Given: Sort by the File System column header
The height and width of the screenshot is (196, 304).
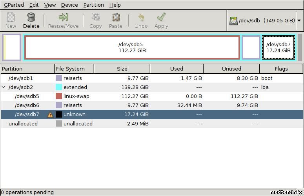Looking at the screenshot, I should pyautogui.click(x=74, y=69).
